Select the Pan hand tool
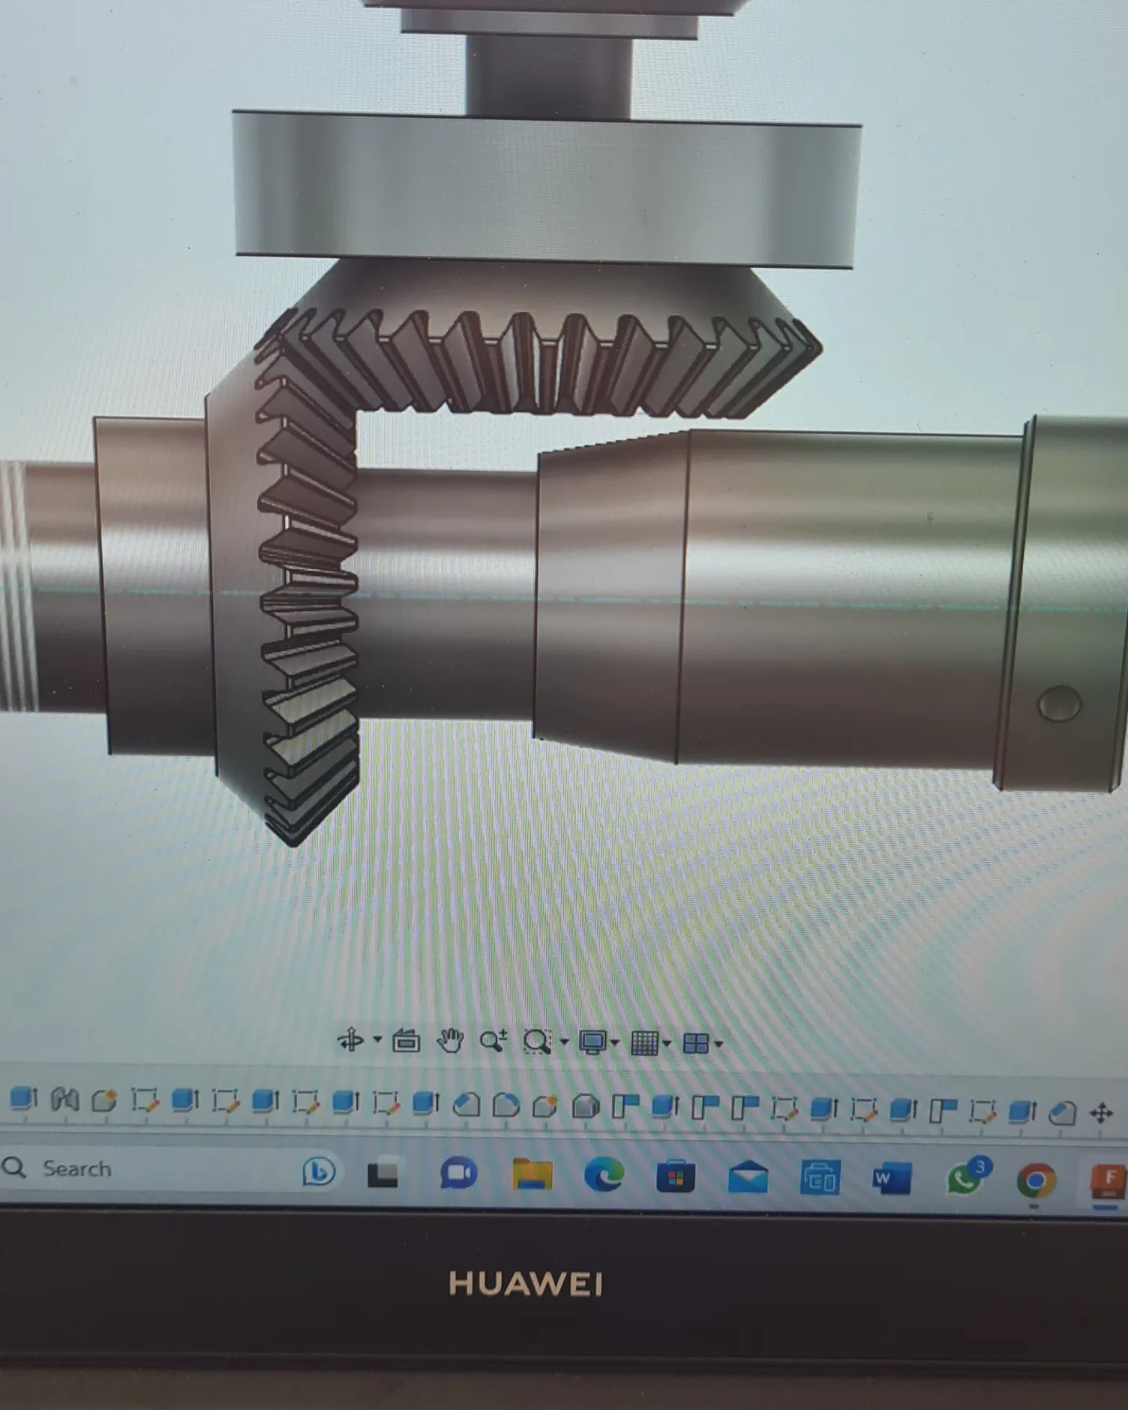 450,1041
